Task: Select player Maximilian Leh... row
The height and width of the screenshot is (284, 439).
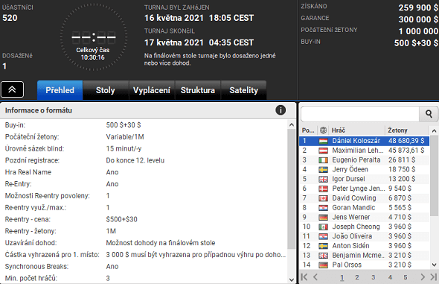Action: [x=364, y=151]
